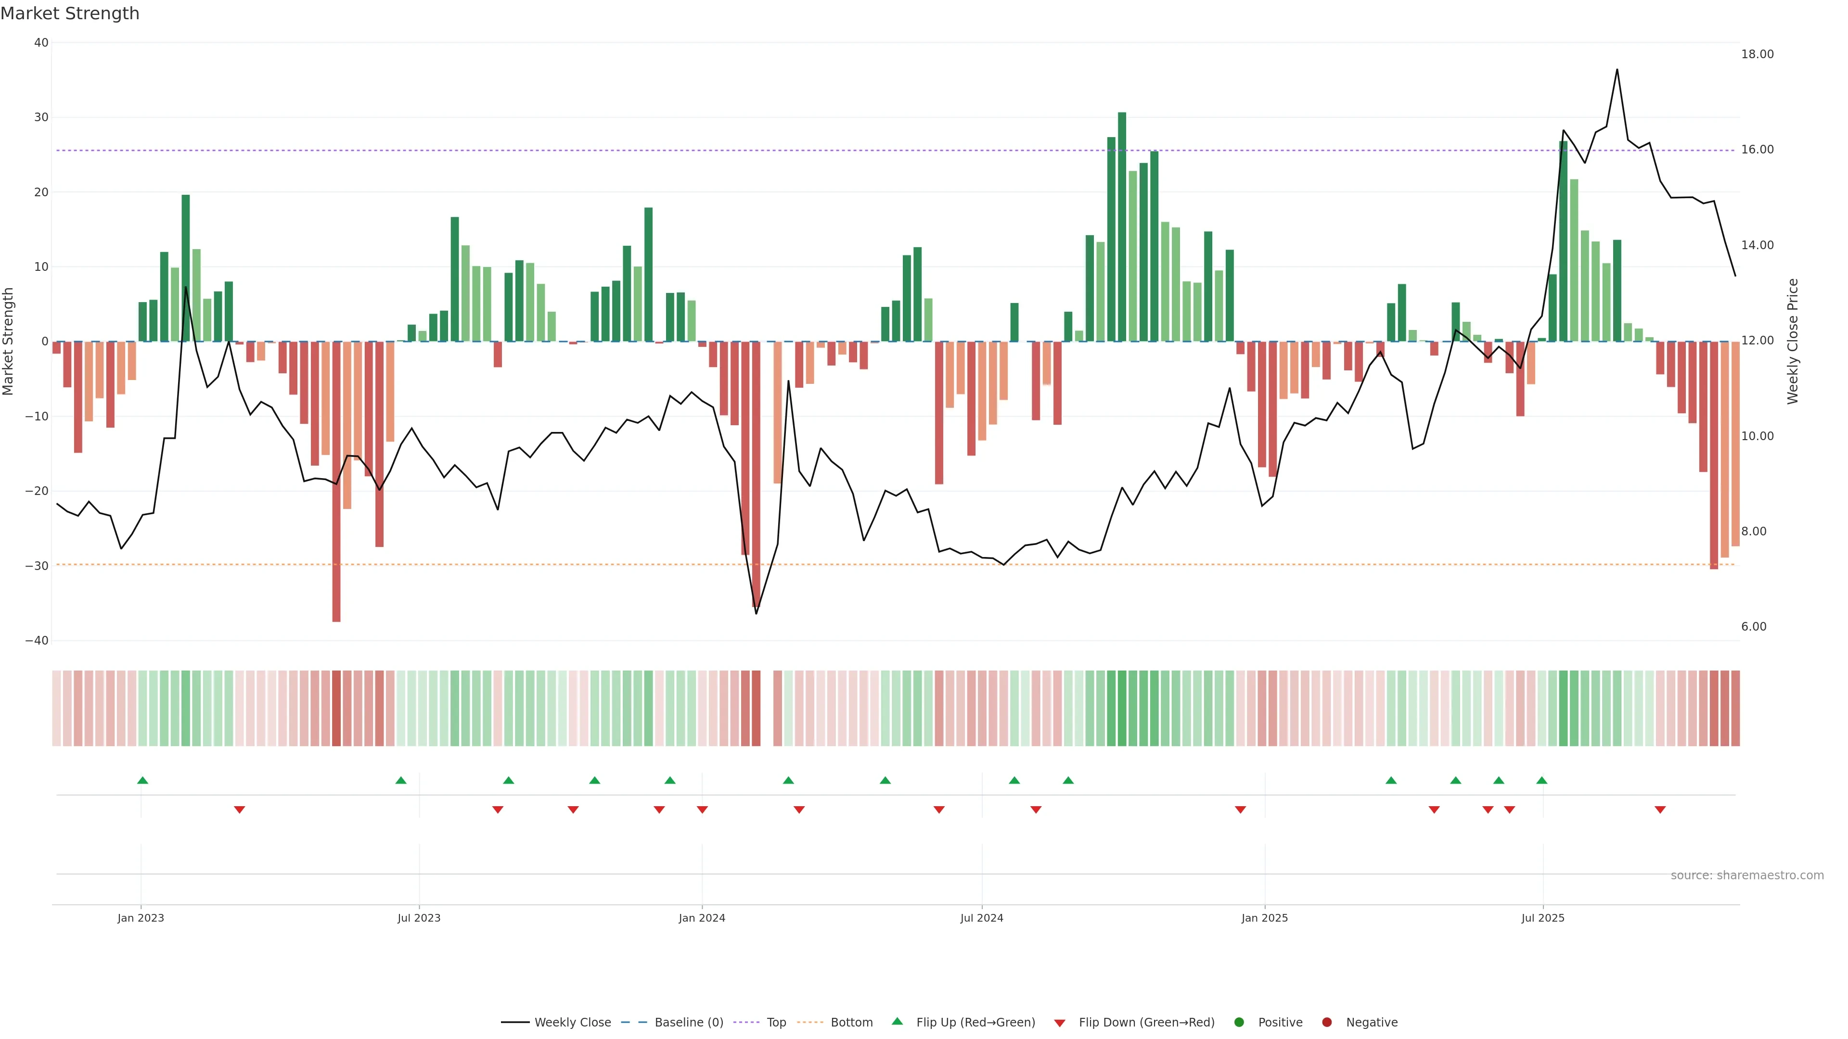Click first green flip-up triangle near Jan 2023

point(143,780)
